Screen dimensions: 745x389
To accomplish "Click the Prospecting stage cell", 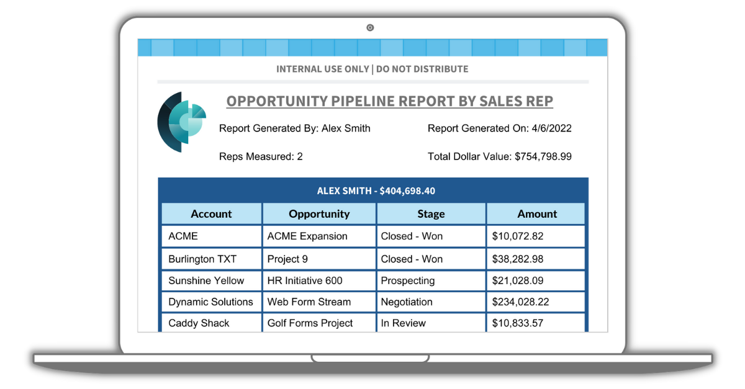I will (x=431, y=280).
